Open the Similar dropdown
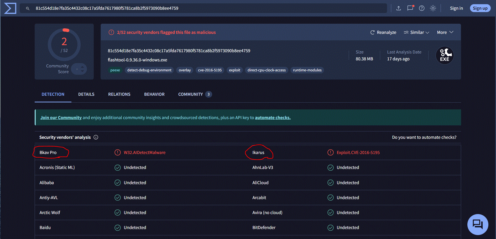496x239 pixels. pyautogui.click(x=416, y=32)
